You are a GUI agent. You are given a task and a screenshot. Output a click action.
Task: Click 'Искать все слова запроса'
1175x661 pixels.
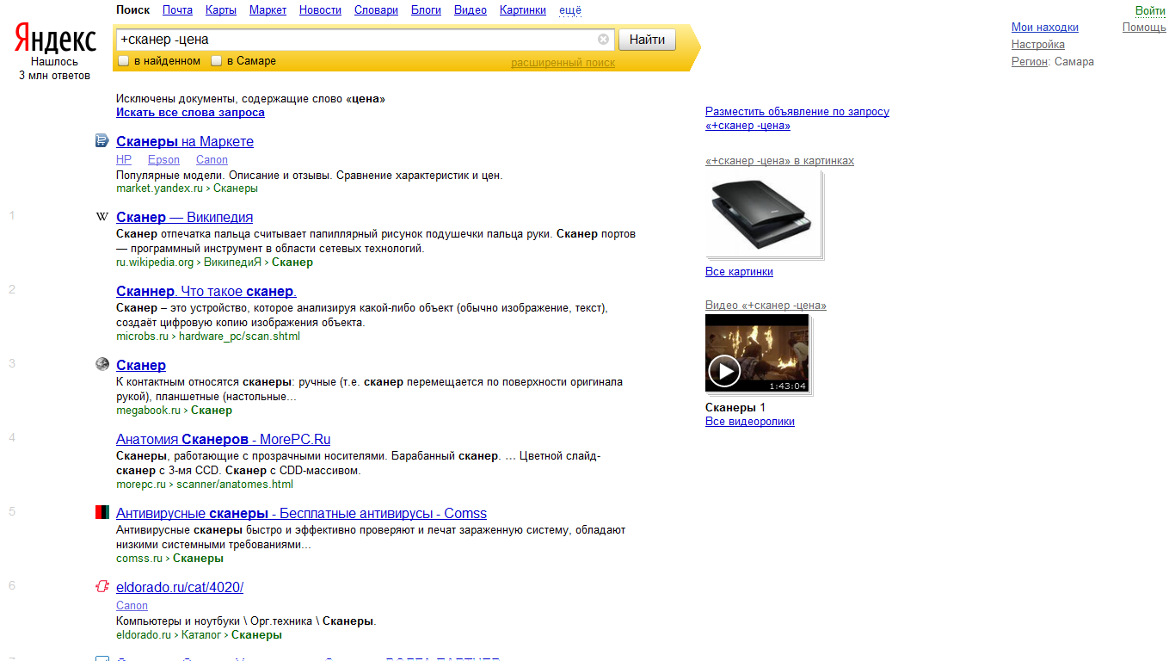pyautogui.click(x=190, y=113)
